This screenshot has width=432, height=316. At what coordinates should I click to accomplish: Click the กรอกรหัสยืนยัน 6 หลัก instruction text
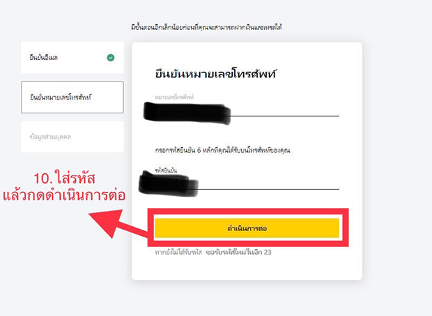(x=222, y=150)
